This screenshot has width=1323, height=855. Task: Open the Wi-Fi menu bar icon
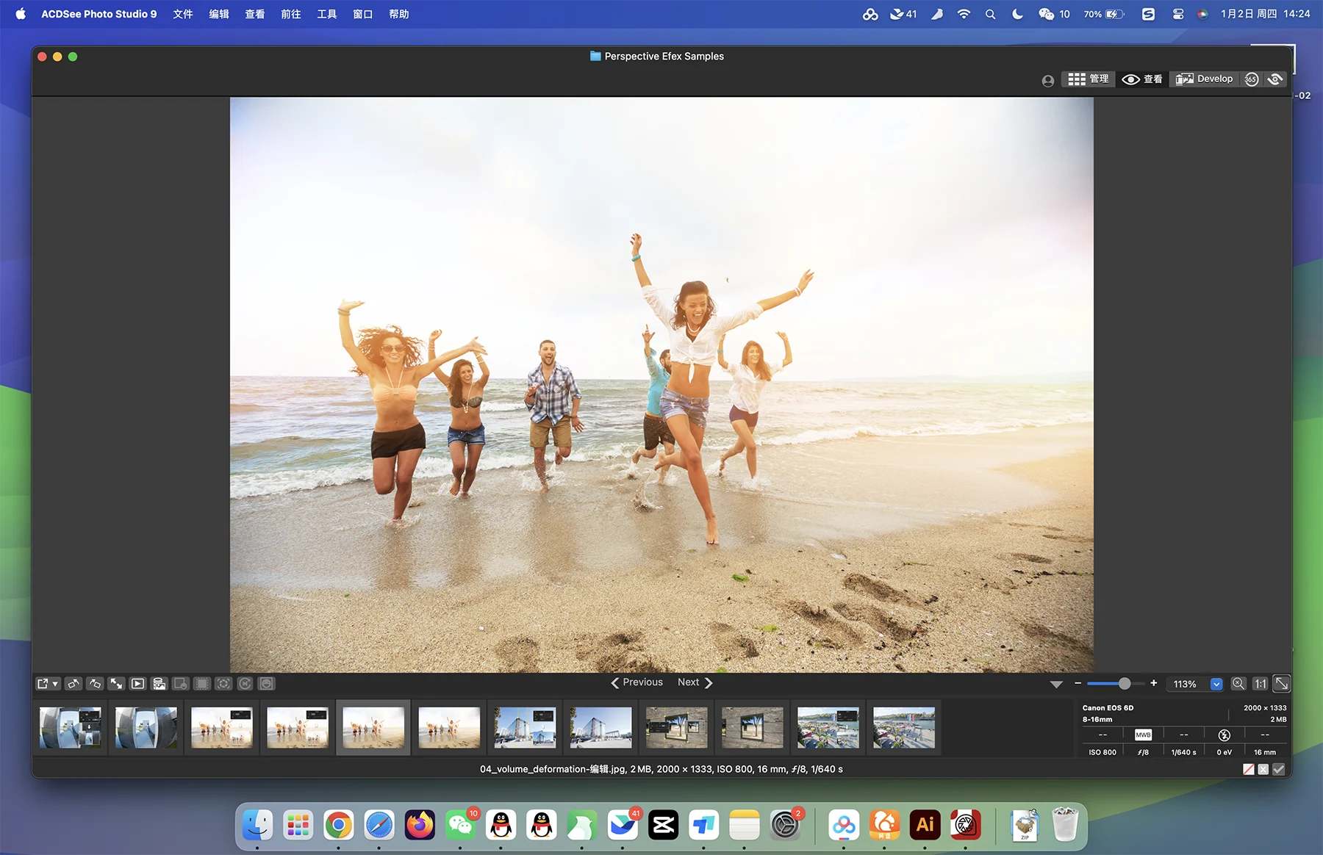click(964, 14)
